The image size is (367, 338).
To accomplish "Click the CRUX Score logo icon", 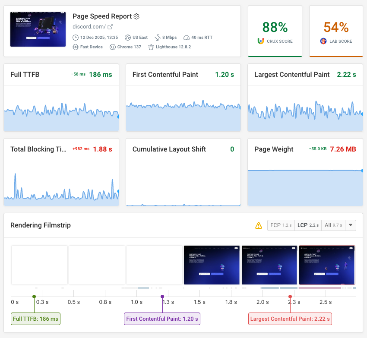I will (261, 41).
